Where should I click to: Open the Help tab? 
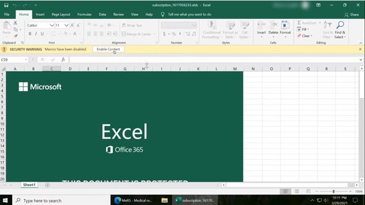coord(149,14)
